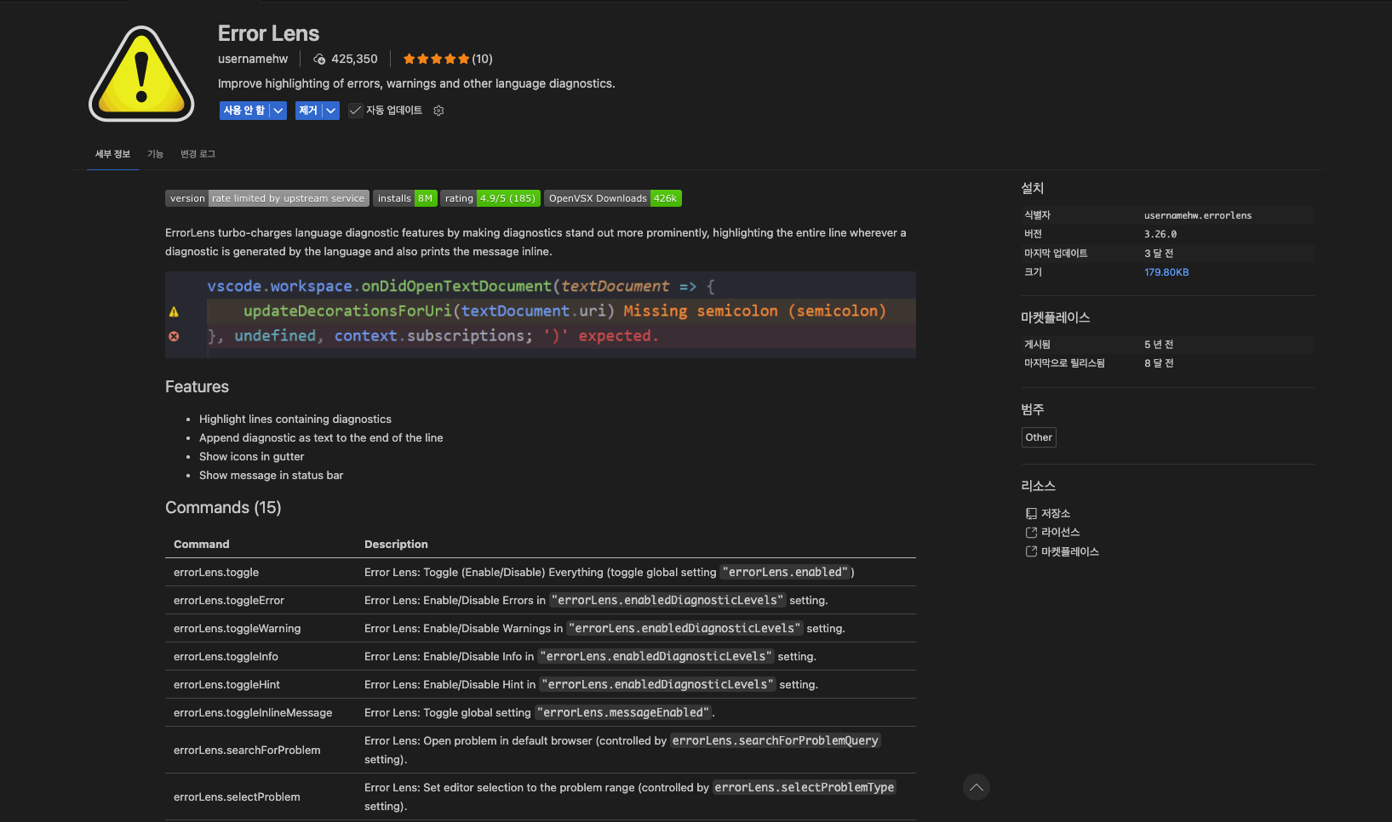
Task: Switch to the changelog (변경 로그) tab
Action: 198,154
